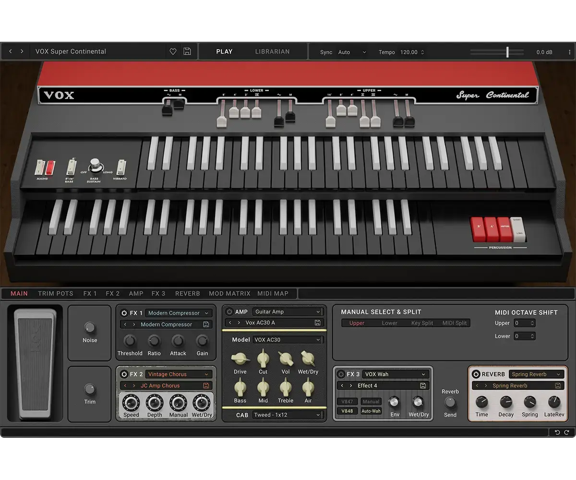Screen dimensions: 576x480
Task: Open the MOD MATRIX tab
Action: [x=229, y=293]
